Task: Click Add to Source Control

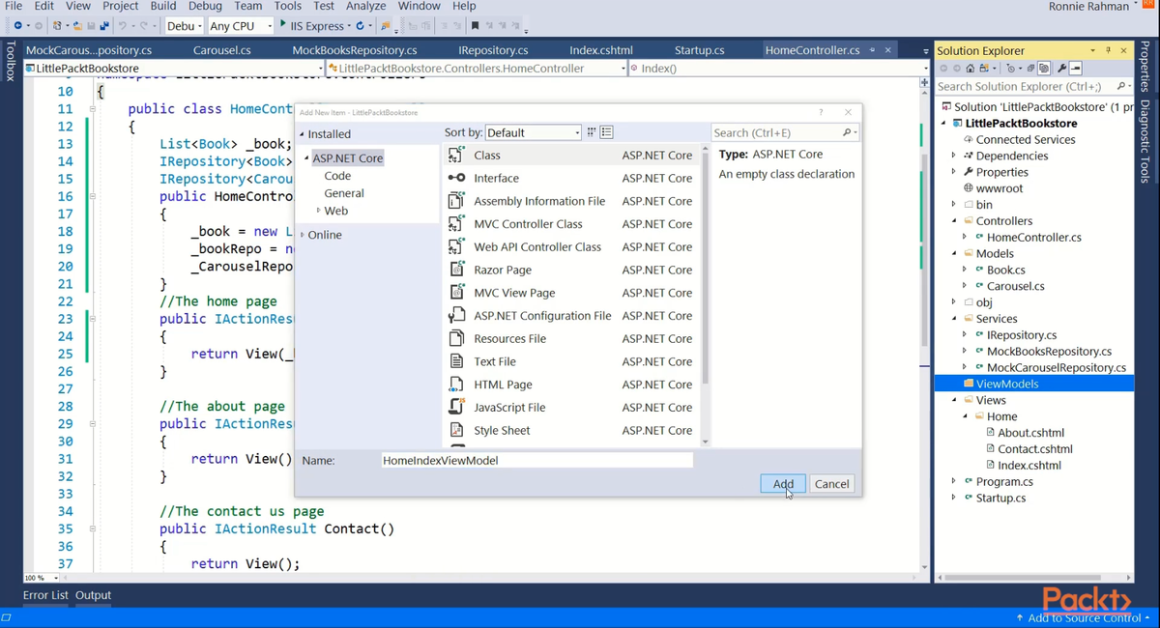Action: (1084, 617)
